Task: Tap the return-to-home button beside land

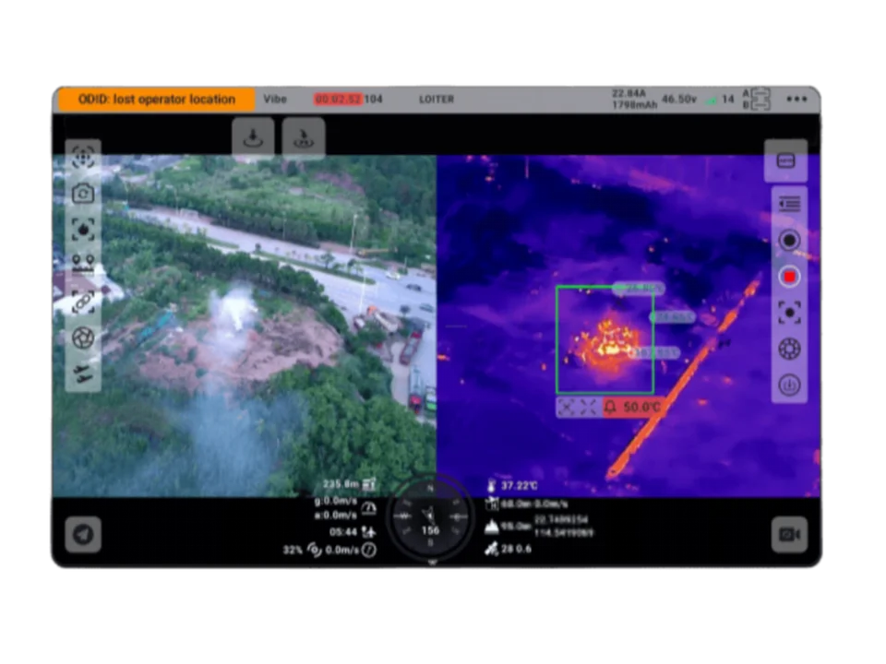Action: (x=304, y=136)
